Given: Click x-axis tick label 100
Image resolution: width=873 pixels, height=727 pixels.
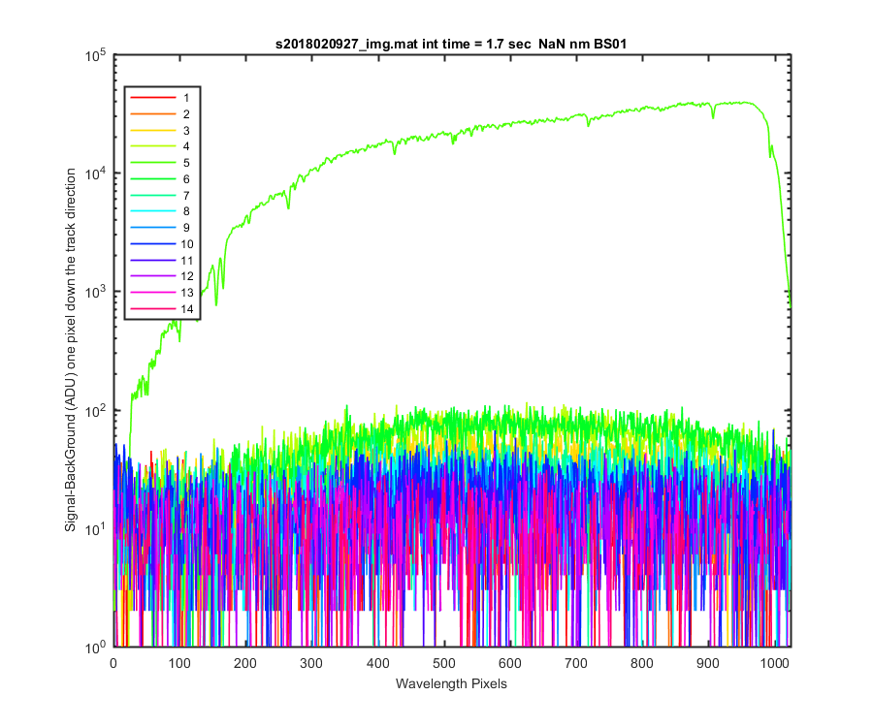Looking at the screenshot, I should (x=179, y=663).
